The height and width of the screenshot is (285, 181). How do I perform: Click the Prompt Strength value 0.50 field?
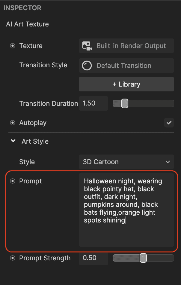coord(93,258)
